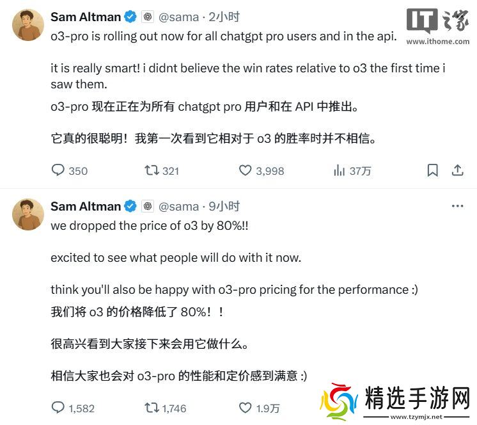This screenshot has height=425, width=477.
Task: Click Sam Altman's avatar on first tweet
Action: [x=27, y=26]
